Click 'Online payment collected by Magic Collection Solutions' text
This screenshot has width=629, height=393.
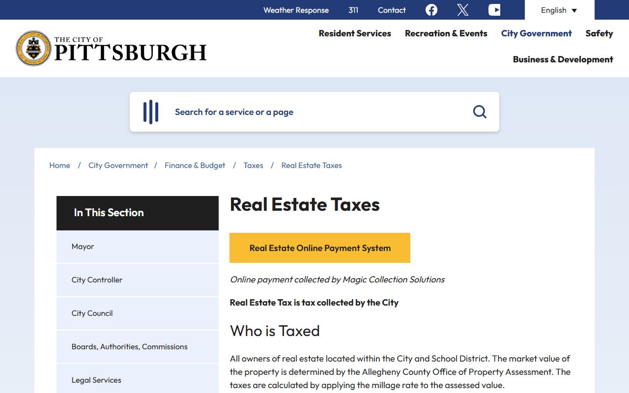[337, 280]
